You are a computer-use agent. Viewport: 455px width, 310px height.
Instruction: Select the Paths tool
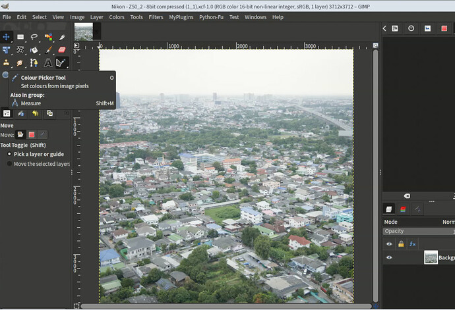[x=34, y=63]
